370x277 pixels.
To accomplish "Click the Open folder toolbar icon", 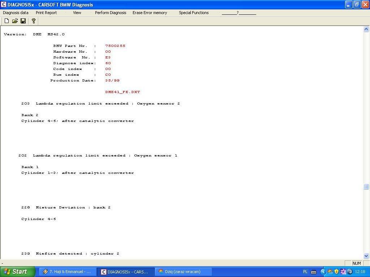I will (x=15, y=21).
